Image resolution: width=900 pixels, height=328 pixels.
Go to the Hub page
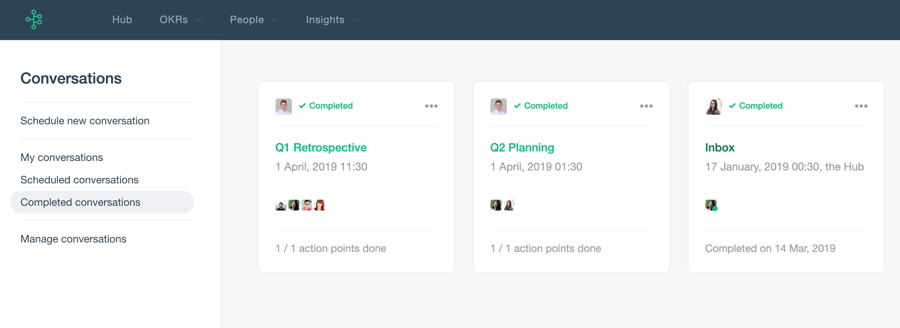122,20
